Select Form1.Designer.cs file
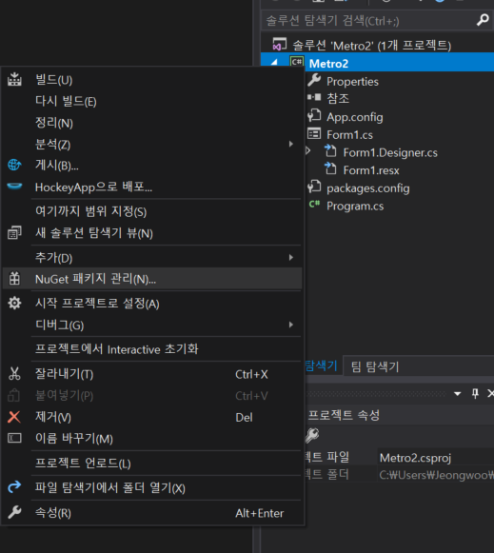 click(x=390, y=152)
